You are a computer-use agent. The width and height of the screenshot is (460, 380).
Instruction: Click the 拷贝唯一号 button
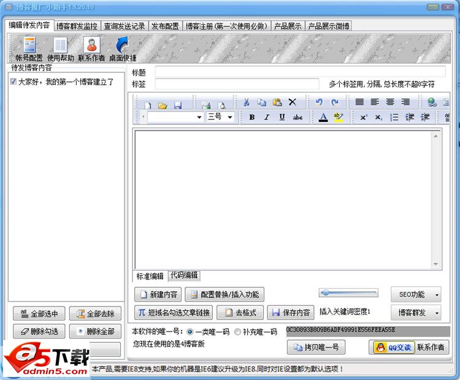(x=316, y=347)
